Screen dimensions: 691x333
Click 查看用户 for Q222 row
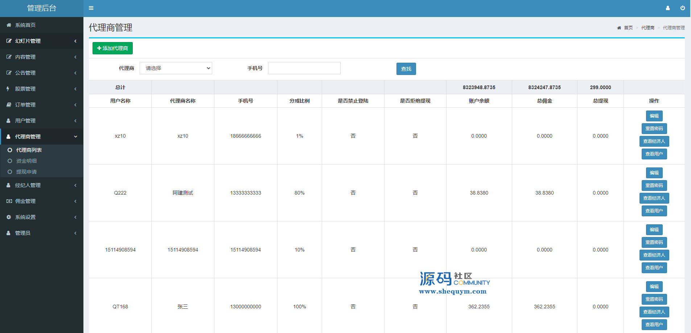654,211
